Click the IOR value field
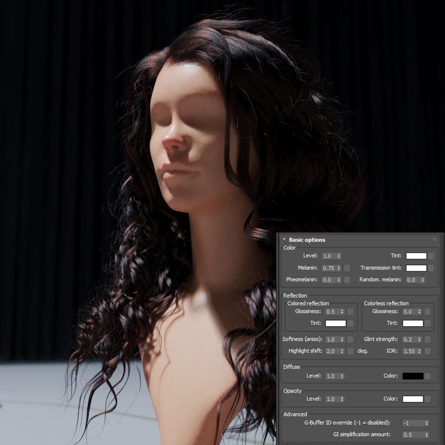This screenshot has width=445, height=445. click(x=409, y=351)
